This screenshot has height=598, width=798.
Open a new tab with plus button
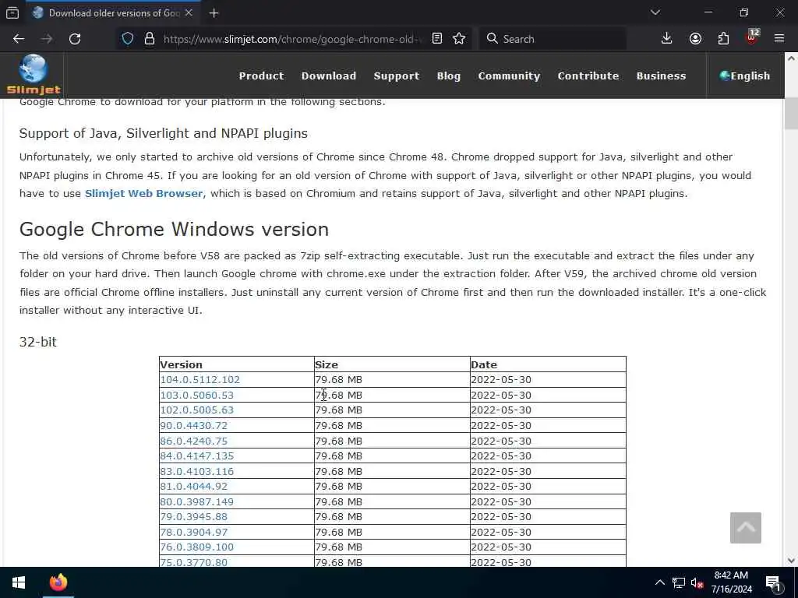point(214,13)
